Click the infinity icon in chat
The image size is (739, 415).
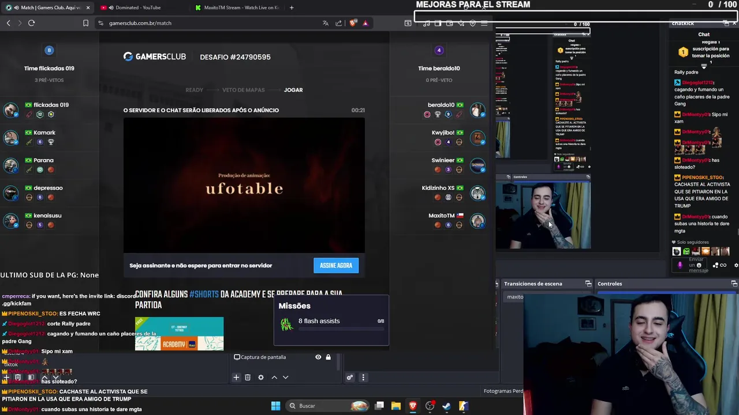click(x=723, y=265)
